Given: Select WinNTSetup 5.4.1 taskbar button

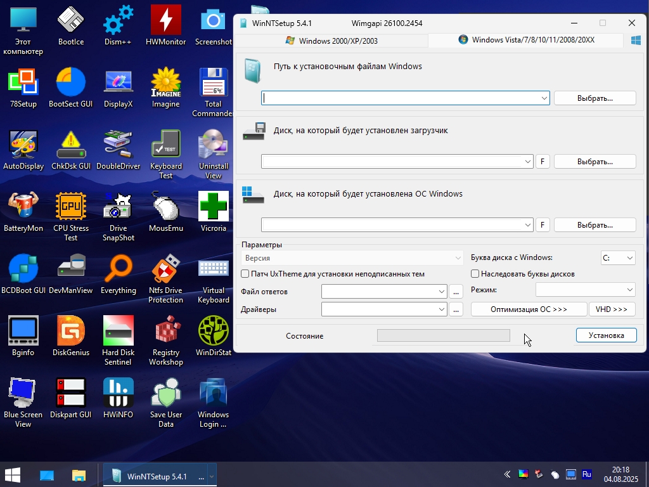Looking at the screenshot, I should (x=155, y=477).
